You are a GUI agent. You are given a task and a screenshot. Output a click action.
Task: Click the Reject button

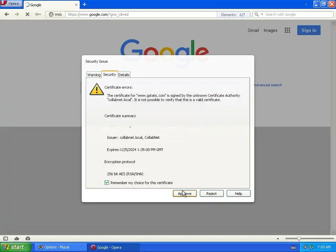click(212, 194)
